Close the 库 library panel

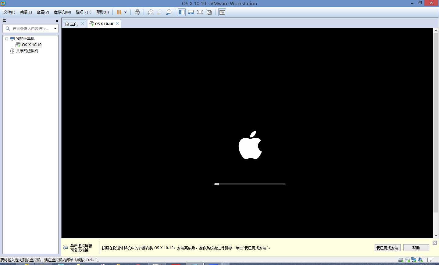click(57, 21)
